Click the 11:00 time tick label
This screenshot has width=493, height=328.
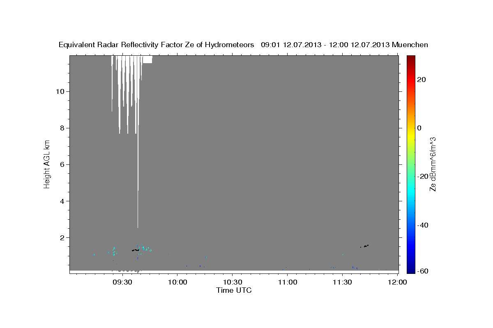(x=288, y=282)
